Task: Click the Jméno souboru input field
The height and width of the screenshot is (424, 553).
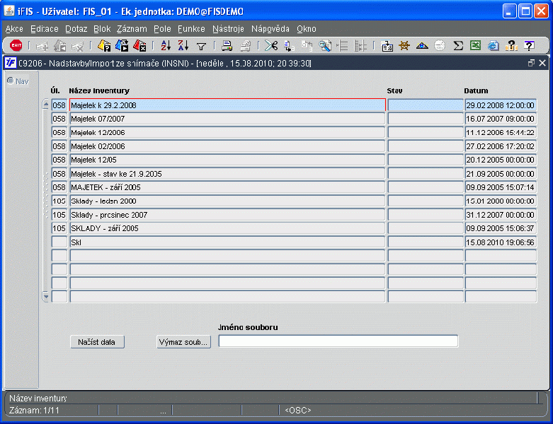Action: click(x=338, y=341)
